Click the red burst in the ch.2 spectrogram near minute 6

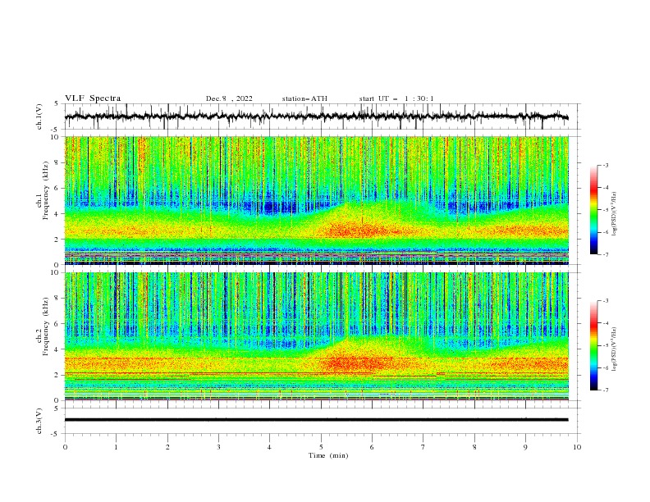[356, 363]
